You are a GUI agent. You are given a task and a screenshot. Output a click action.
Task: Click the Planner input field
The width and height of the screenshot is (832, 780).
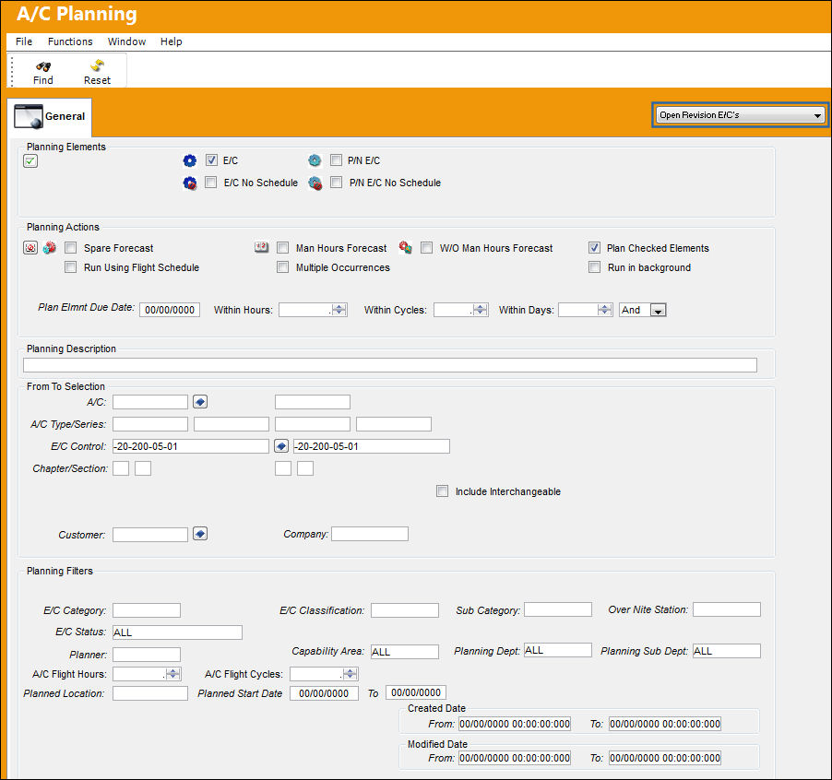coord(147,655)
